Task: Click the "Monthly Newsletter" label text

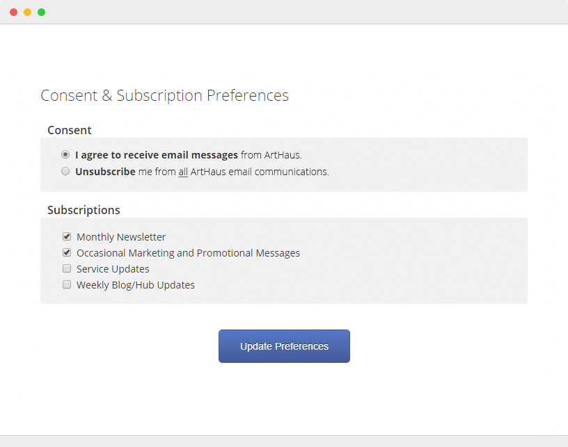Action: pos(121,237)
